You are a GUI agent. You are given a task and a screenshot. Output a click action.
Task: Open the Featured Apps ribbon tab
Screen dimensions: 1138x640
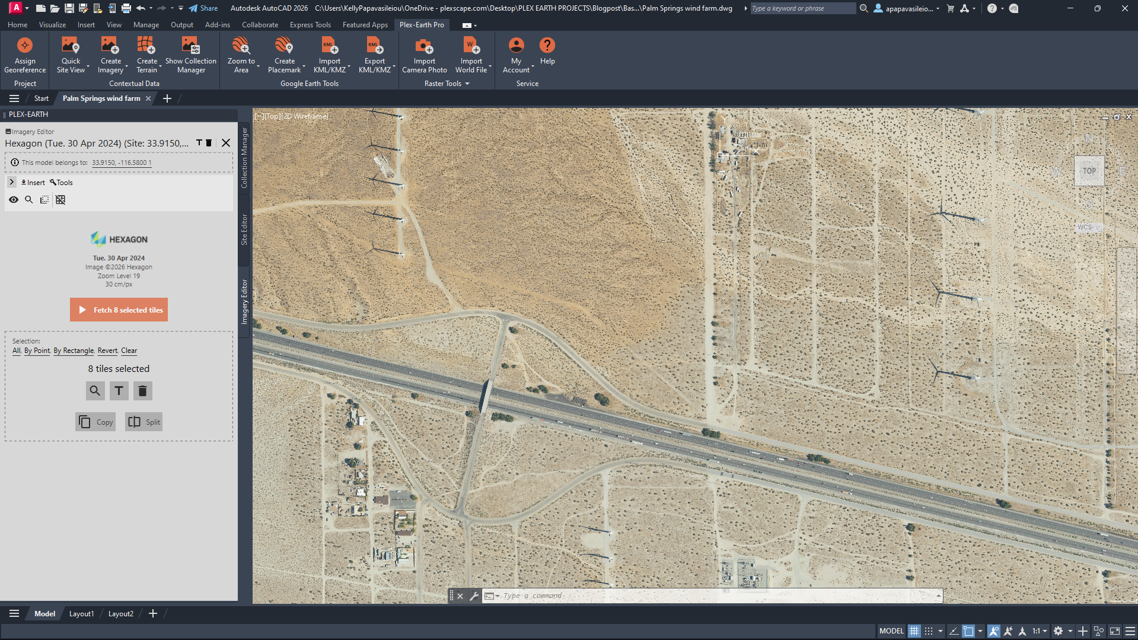click(x=365, y=25)
